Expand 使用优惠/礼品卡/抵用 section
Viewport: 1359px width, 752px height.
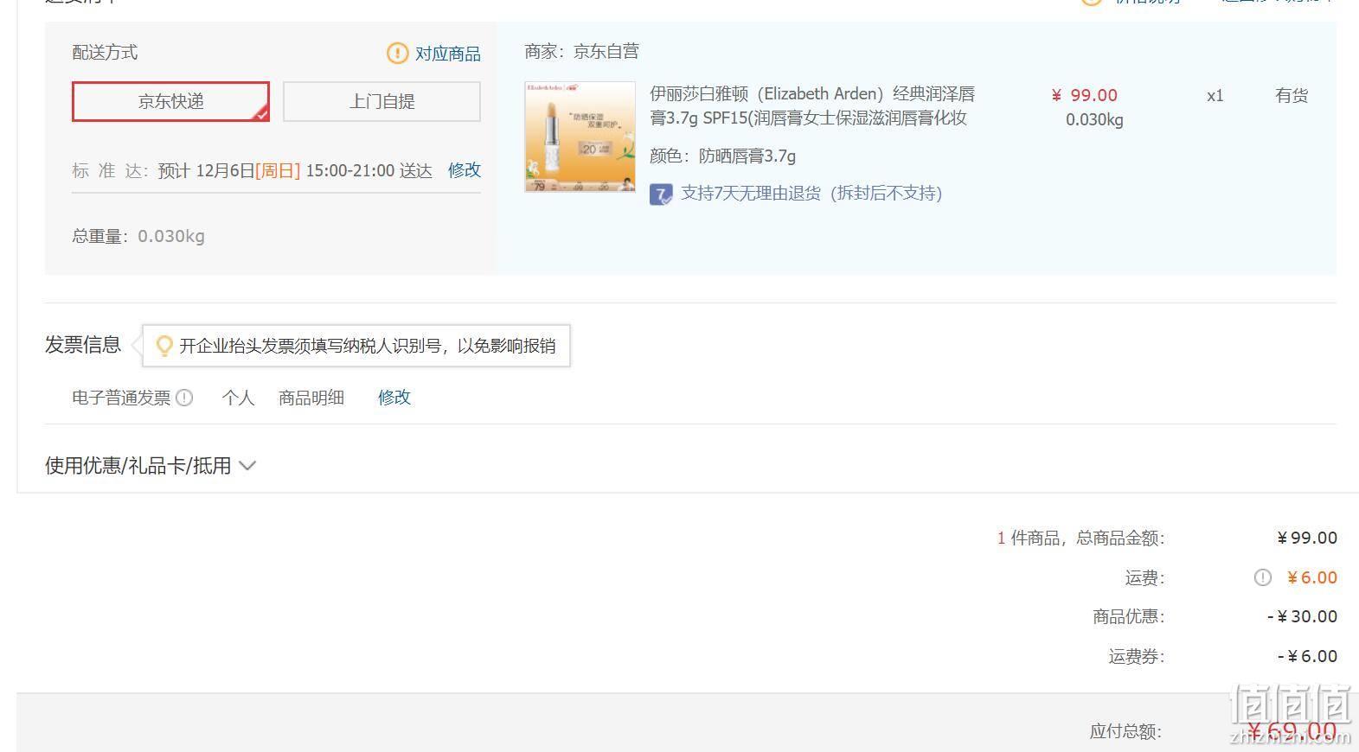[x=151, y=466]
